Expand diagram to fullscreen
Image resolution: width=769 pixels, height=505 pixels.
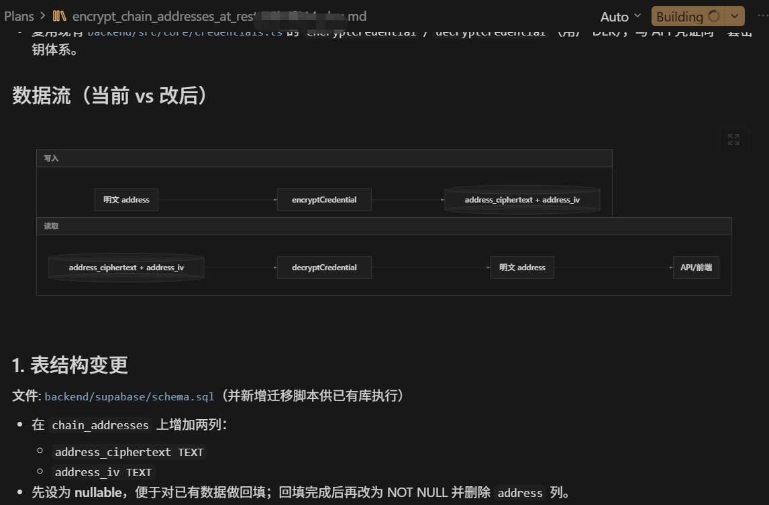[x=733, y=139]
